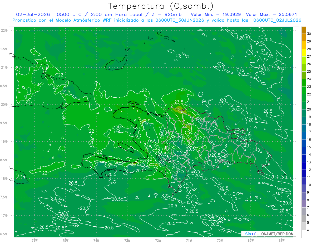Image resolution: width=316 pixels, height=244 pixels.
Task: Click the "75W" longitude axis label
Action: click(x=66, y=241)
